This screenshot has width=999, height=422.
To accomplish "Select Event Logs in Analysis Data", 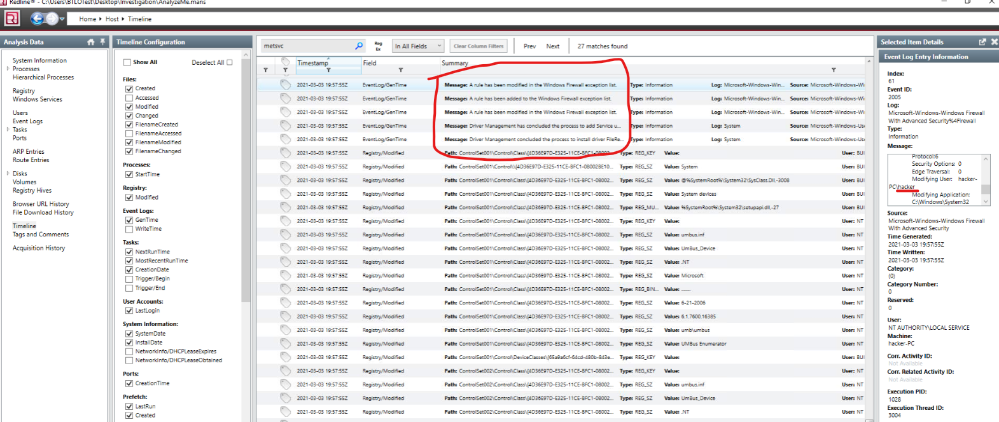I will pyautogui.click(x=27, y=121).
